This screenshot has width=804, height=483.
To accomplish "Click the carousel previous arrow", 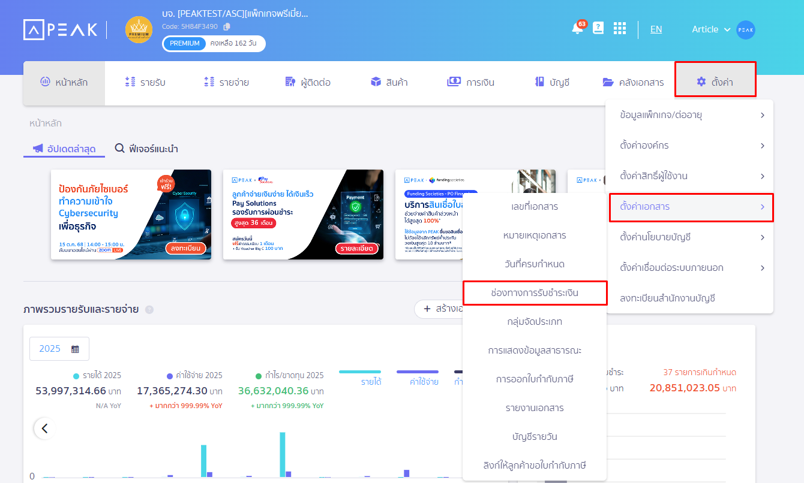I will pos(44,428).
